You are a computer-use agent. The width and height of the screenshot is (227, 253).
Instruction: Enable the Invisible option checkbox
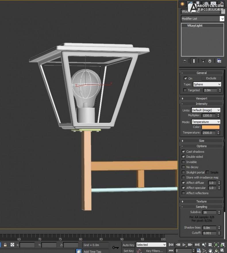[183, 162]
